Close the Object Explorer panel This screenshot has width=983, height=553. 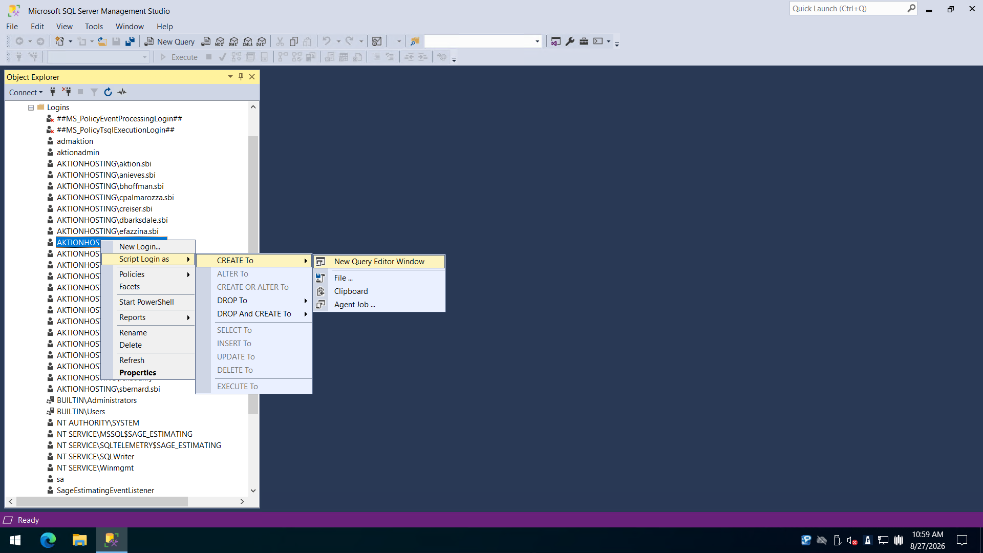[252, 77]
